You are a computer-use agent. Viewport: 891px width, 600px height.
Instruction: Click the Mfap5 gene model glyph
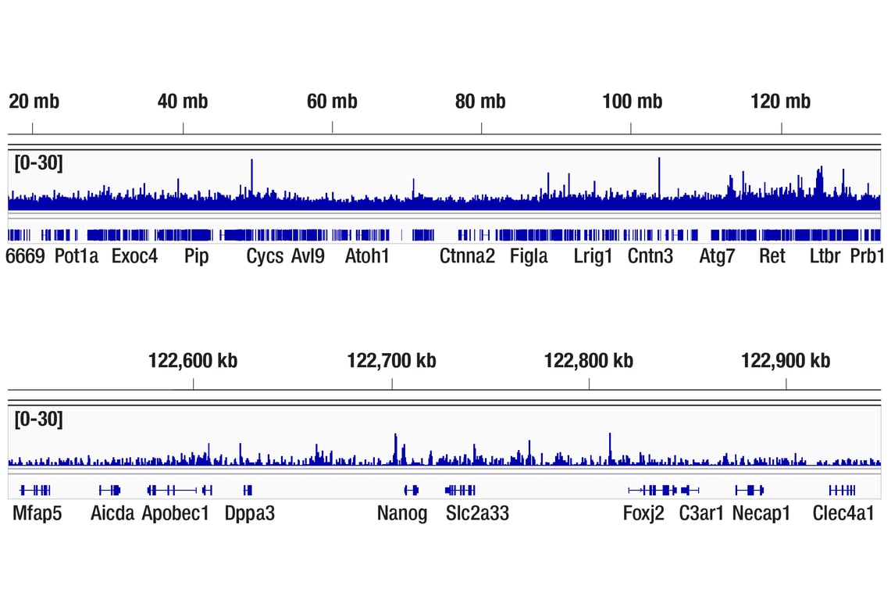point(35,490)
